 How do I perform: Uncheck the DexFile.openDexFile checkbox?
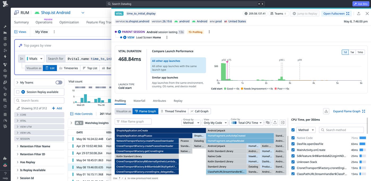click(x=293, y=144)
